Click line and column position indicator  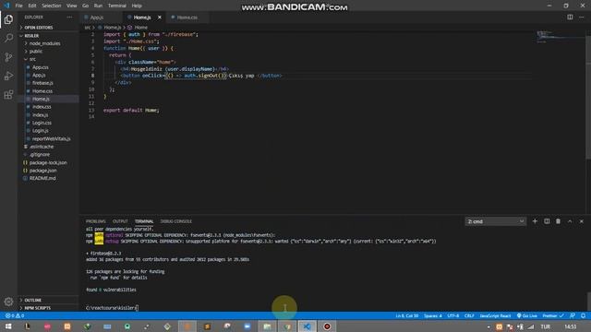[x=407, y=315]
